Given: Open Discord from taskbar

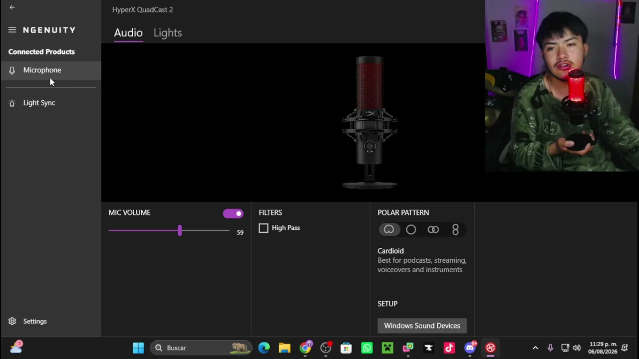Looking at the screenshot, I should (470, 348).
